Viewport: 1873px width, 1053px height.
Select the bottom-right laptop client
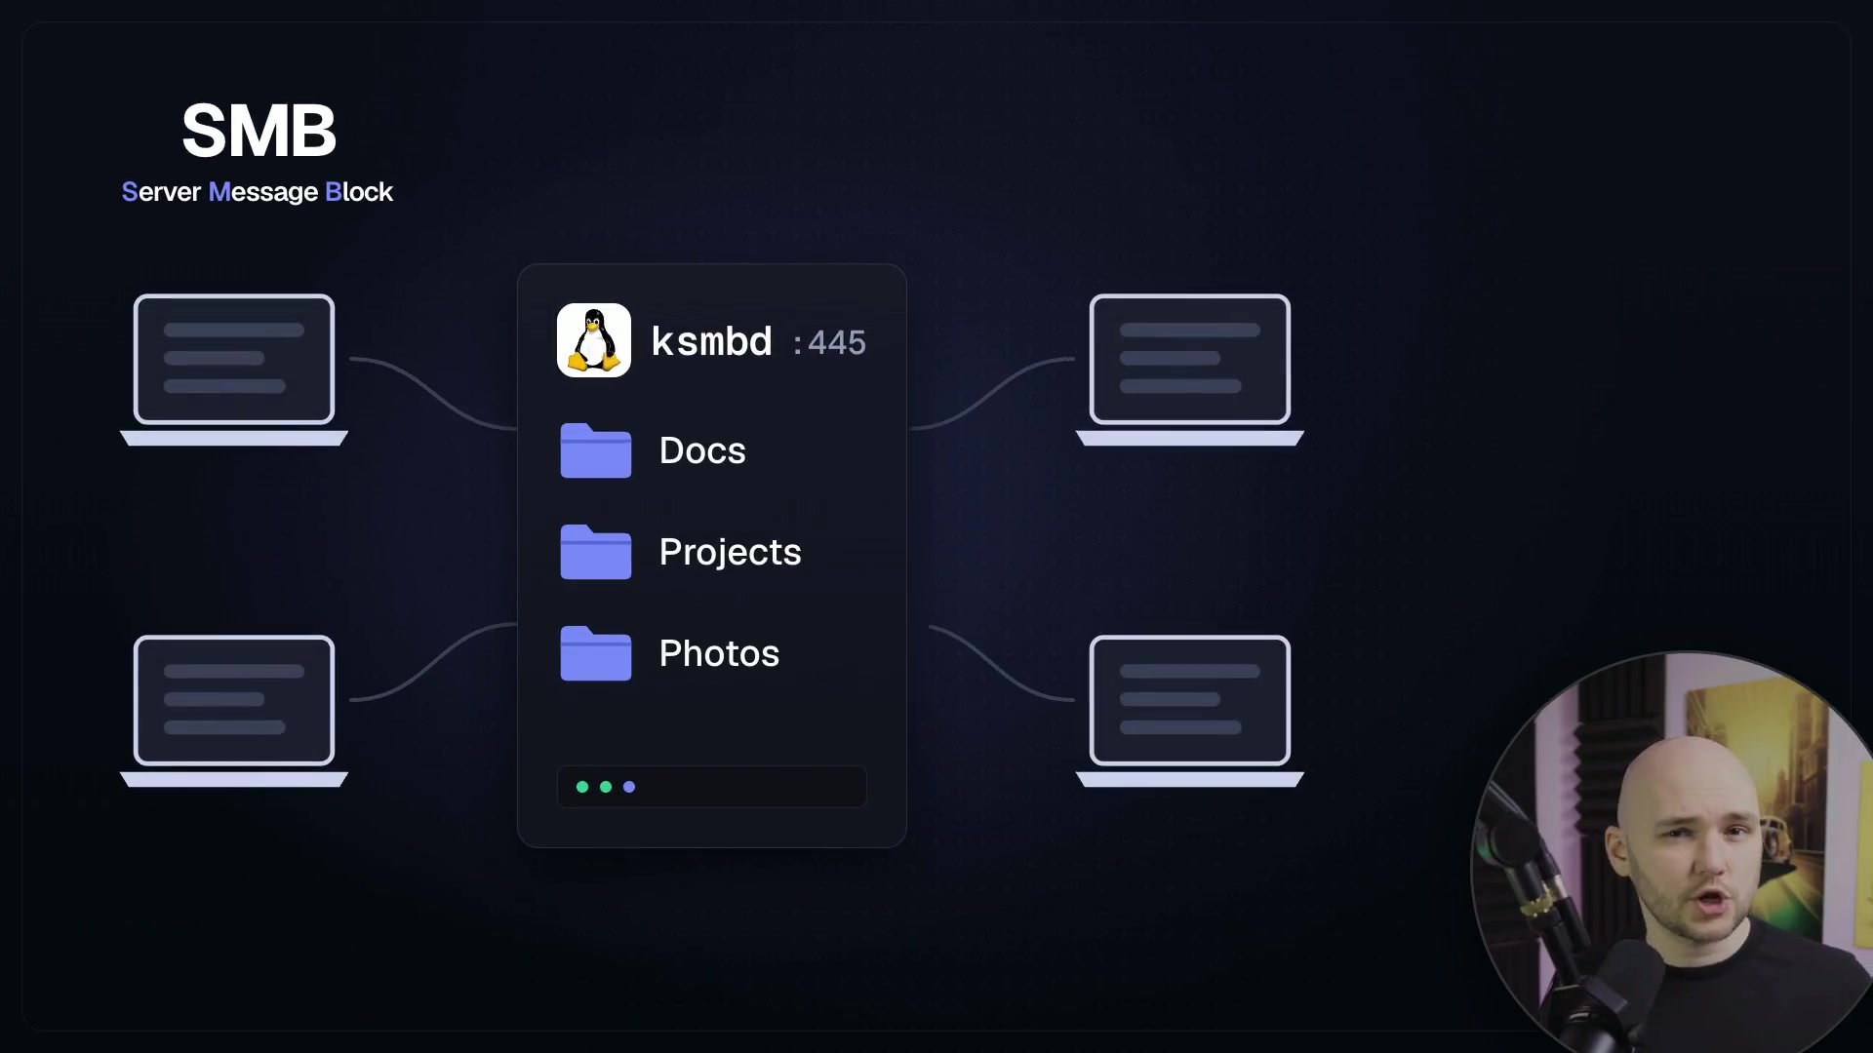coord(1190,711)
